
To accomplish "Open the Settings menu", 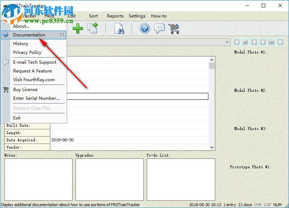I will point(137,16).
